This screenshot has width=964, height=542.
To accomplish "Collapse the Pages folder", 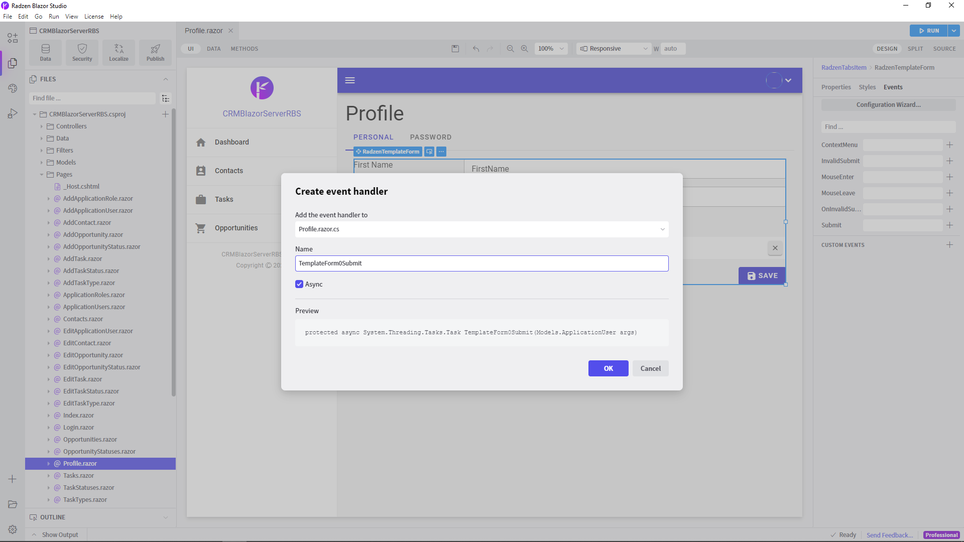I will point(41,175).
